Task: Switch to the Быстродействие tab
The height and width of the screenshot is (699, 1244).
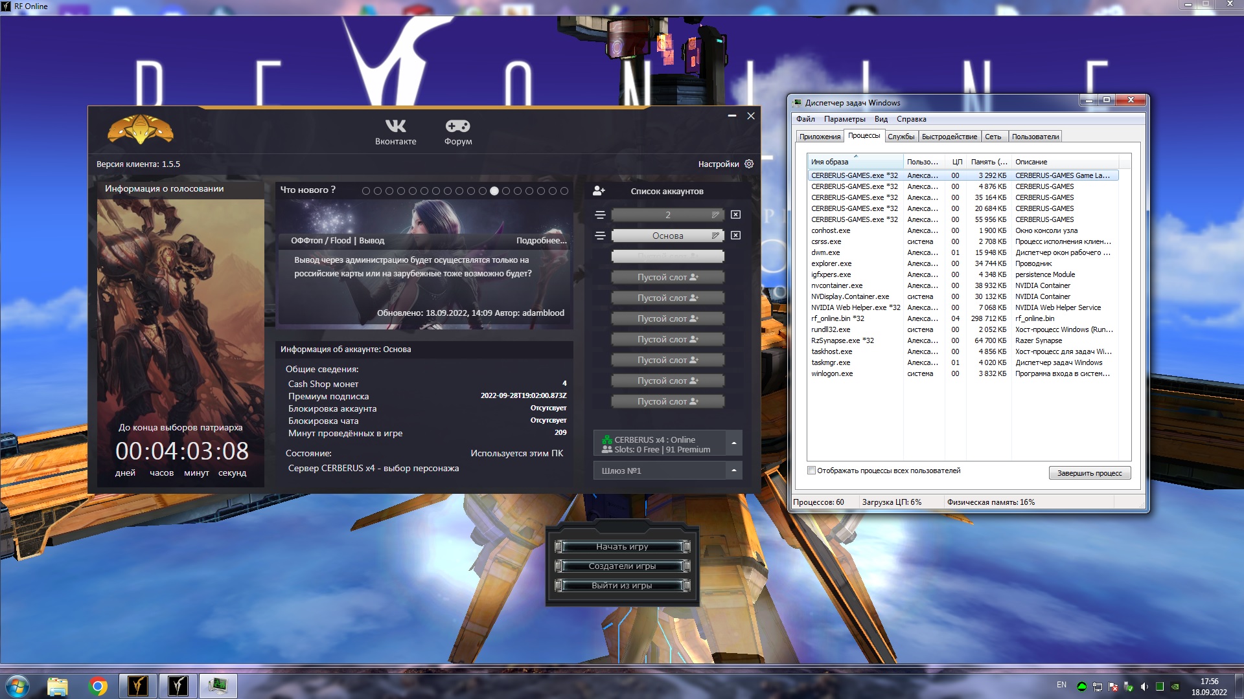Action: pyautogui.click(x=949, y=137)
